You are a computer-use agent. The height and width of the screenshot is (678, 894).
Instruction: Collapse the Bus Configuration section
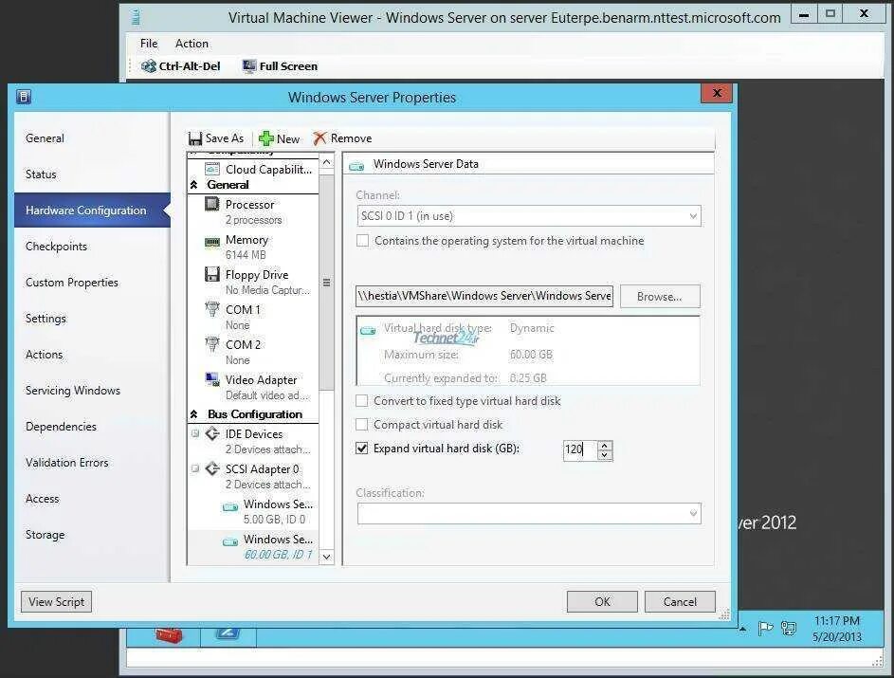[x=193, y=414]
